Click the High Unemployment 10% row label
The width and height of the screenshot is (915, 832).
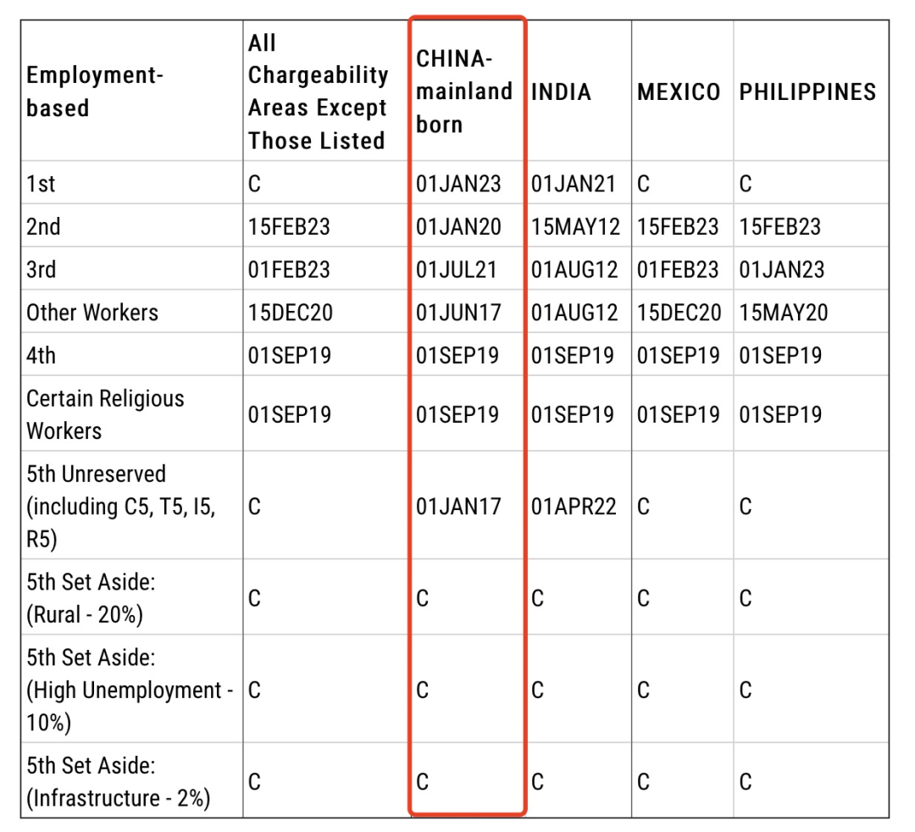coord(130,690)
